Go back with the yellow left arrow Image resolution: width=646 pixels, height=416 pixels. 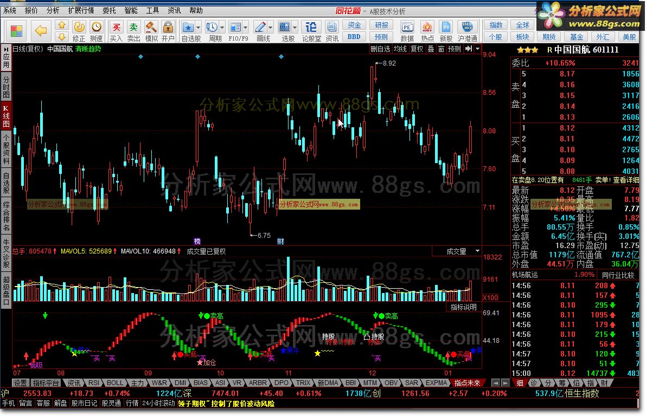(x=41, y=30)
